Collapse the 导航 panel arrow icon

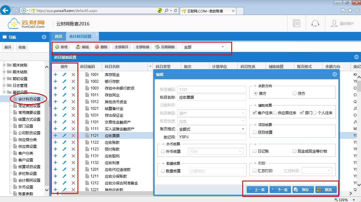coord(44,37)
